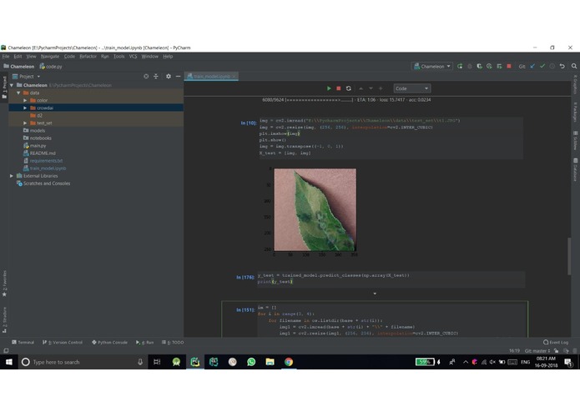Image resolution: width=580 pixels, height=412 pixels.
Task: Add a new cell with plus icon
Action: [381, 88]
